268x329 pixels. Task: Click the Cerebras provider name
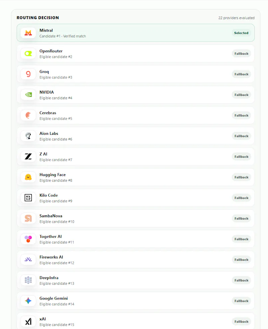coord(48,113)
